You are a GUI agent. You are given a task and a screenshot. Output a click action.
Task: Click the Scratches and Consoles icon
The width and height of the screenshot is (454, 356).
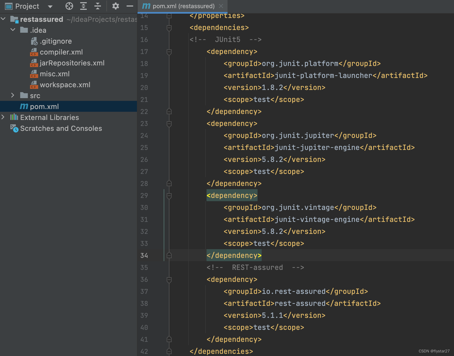[x=14, y=128]
